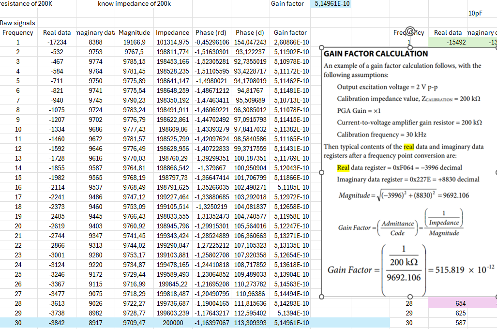The height and width of the screenshot is (329, 497).
Task: Select the magnitude cell 19166,9
Action: [x=134, y=42]
